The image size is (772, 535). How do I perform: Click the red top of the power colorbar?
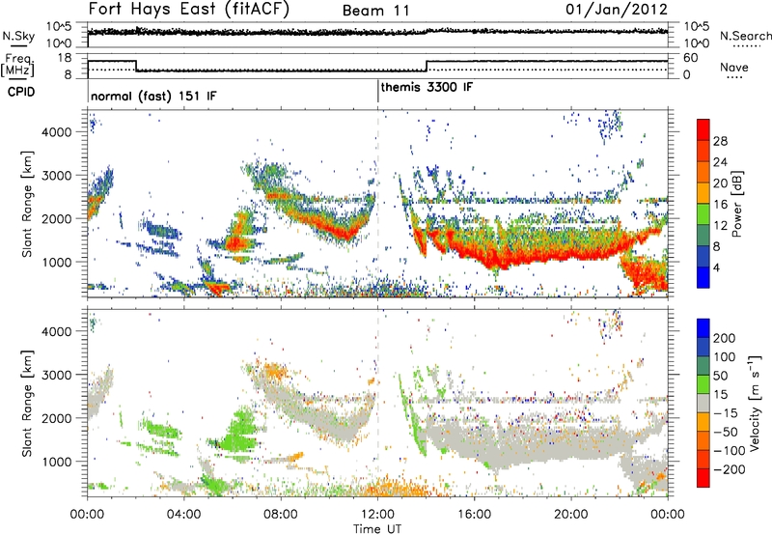pos(703,130)
